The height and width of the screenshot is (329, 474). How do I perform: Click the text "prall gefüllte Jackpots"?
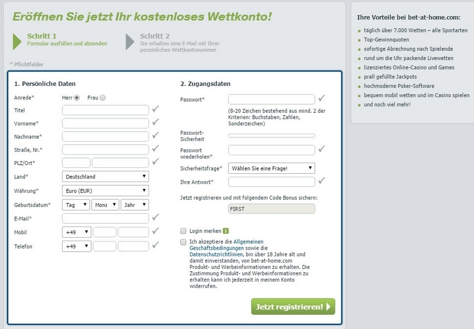(x=390, y=77)
